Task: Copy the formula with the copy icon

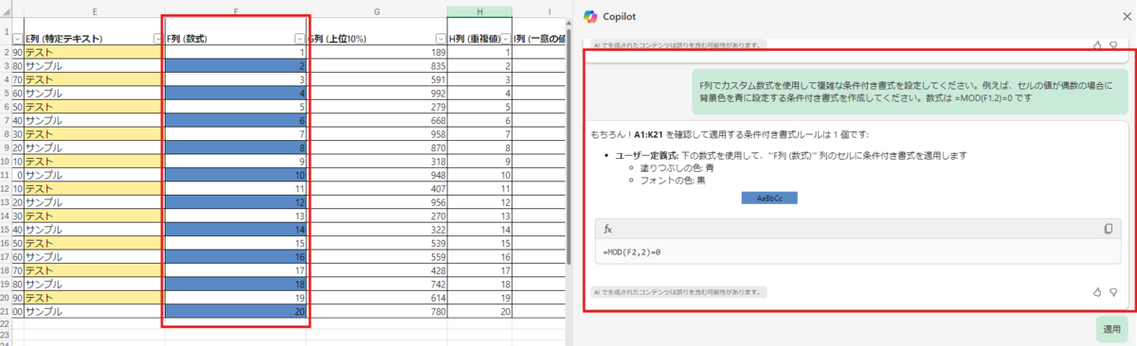Action: (x=1109, y=229)
